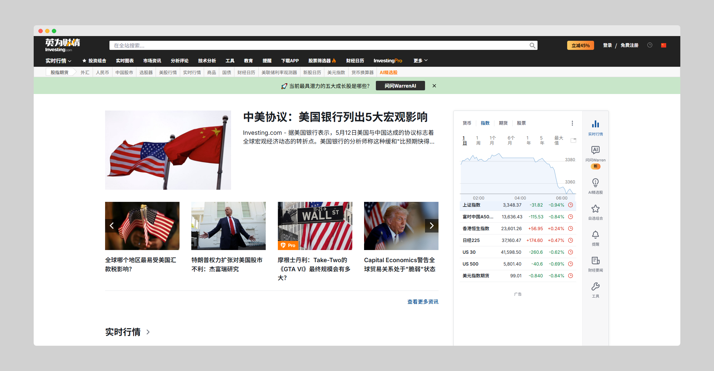
Task: Open the three-dot widget options menu
Action: point(572,123)
